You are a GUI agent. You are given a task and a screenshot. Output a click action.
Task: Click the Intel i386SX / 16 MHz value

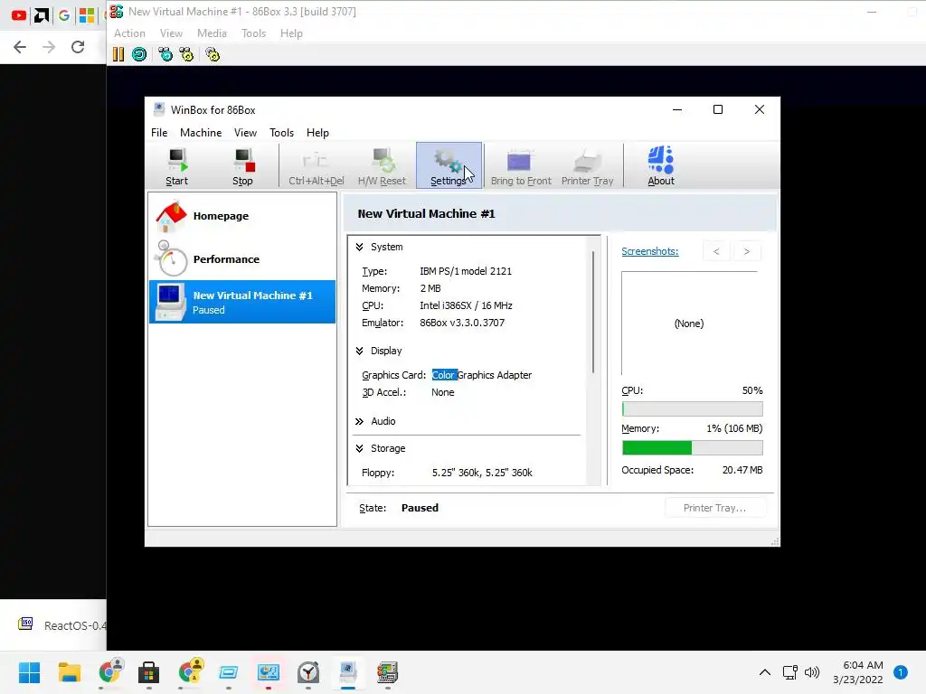tap(466, 305)
